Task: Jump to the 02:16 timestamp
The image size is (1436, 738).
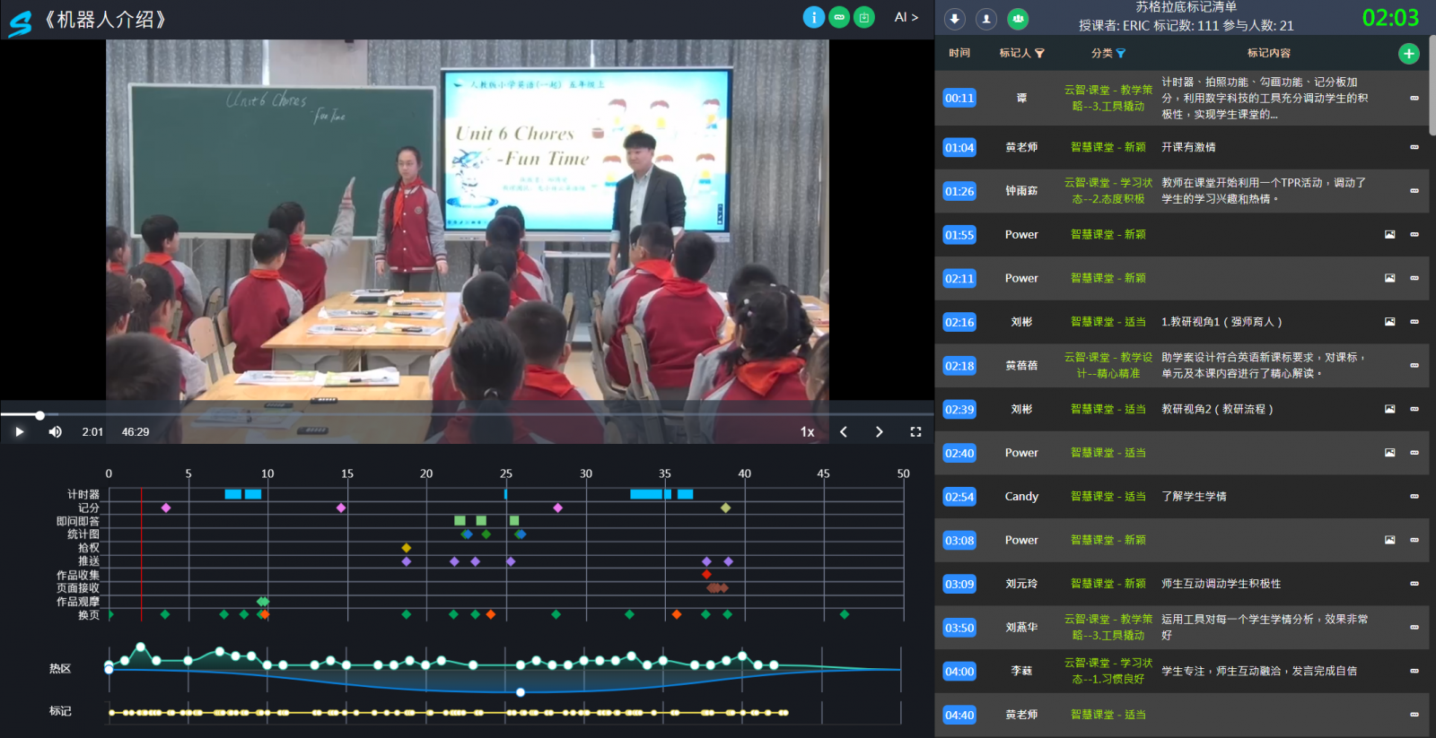Action: [959, 322]
